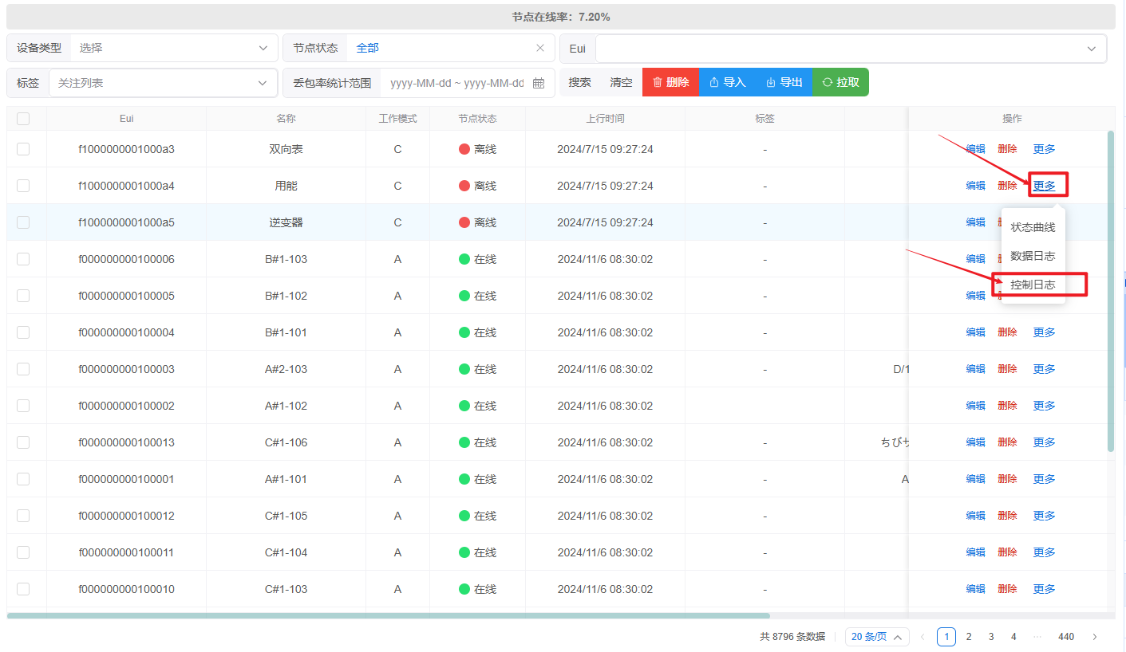
Task: Select the checkbox for the C#1-105 row
Action: (x=23, y=516)
